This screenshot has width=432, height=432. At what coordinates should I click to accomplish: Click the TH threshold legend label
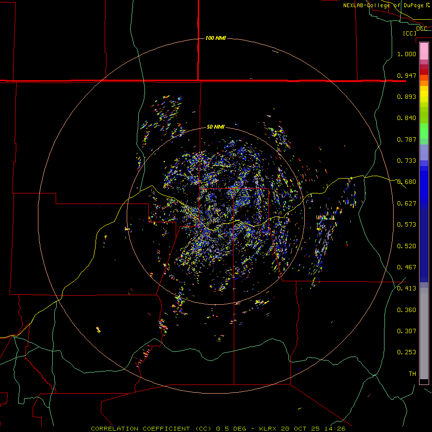pyautogui.click(x=412, y=374)
